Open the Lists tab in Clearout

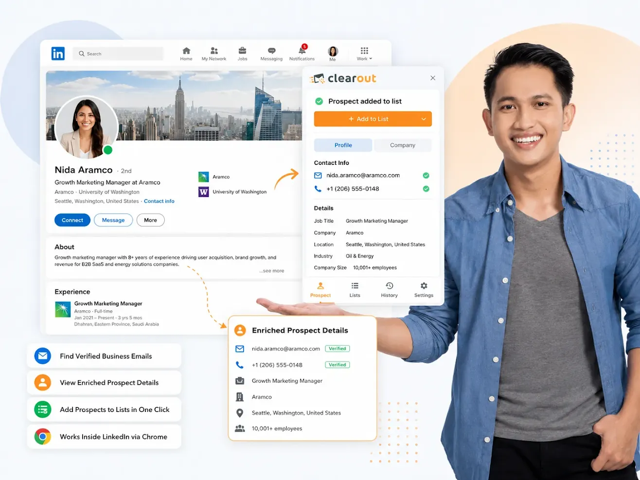(x=355, y=290)
